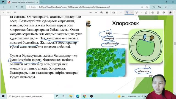The image size is (176, 99).
Task: Switch to the PDF document tab
Action: 23,2
